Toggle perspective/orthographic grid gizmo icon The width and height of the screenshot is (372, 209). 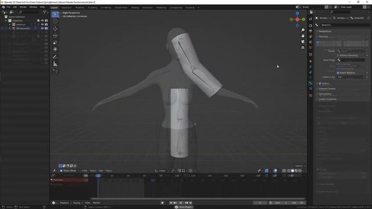303,48
